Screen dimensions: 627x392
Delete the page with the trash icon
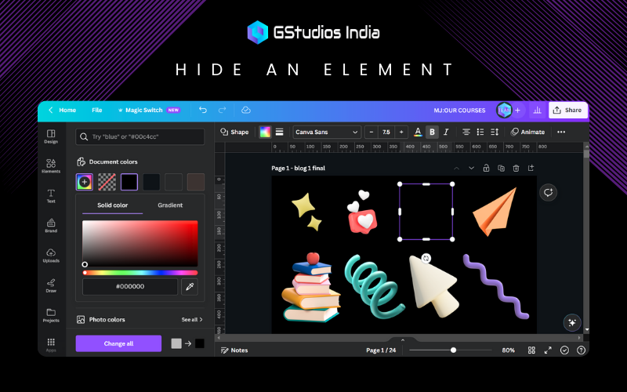click(516, 168)
